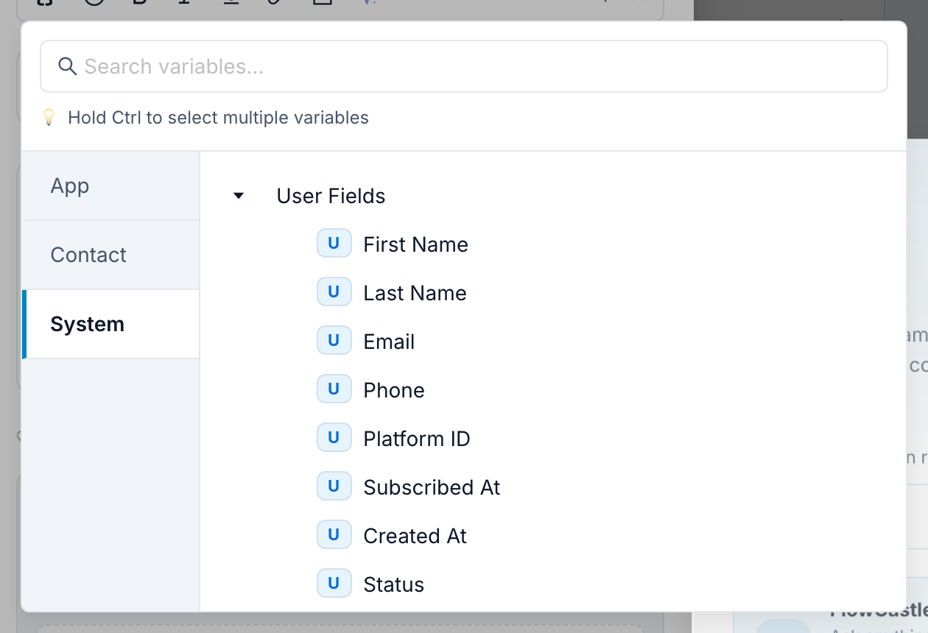This screenshot has width=928, height=633.
Task: Click the Search variables input field
Action: (464, 66)
